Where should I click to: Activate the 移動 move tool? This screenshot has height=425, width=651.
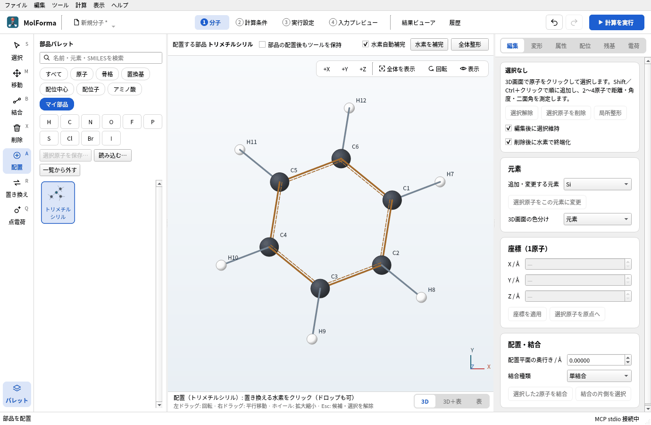pyautogui.click(x=17, y=78)
